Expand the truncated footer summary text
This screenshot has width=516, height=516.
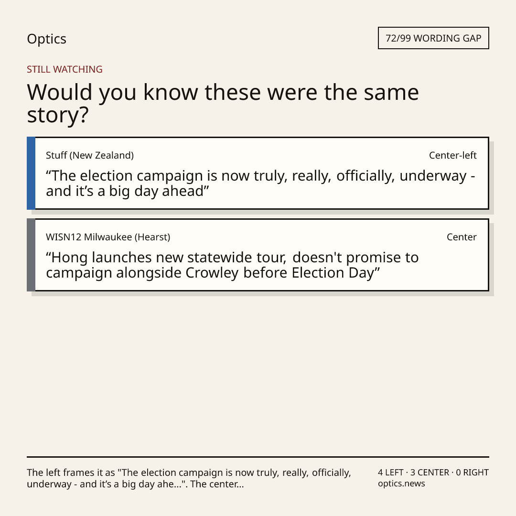pyautogui.click(x=189, y=478)
